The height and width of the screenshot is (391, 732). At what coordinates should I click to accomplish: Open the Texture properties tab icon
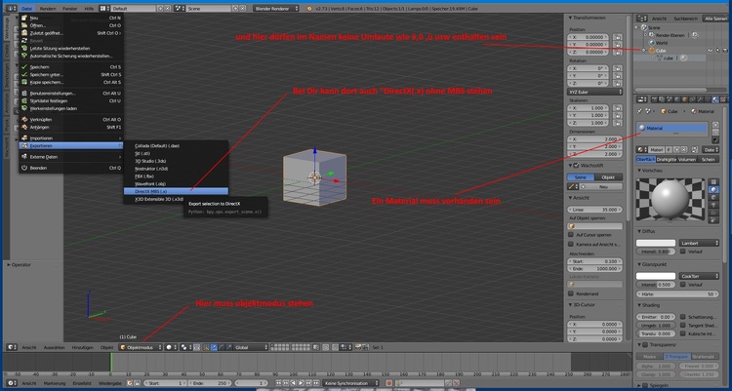coord(723,98)
